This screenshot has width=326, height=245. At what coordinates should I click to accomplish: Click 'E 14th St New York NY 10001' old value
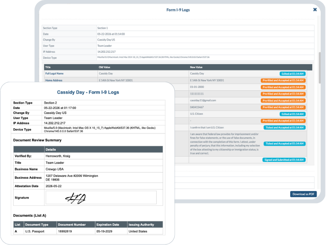click(116, 80)
